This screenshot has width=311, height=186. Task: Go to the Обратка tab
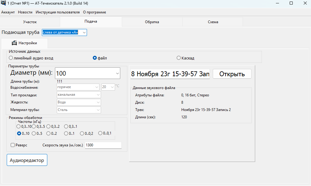(152, 22)
